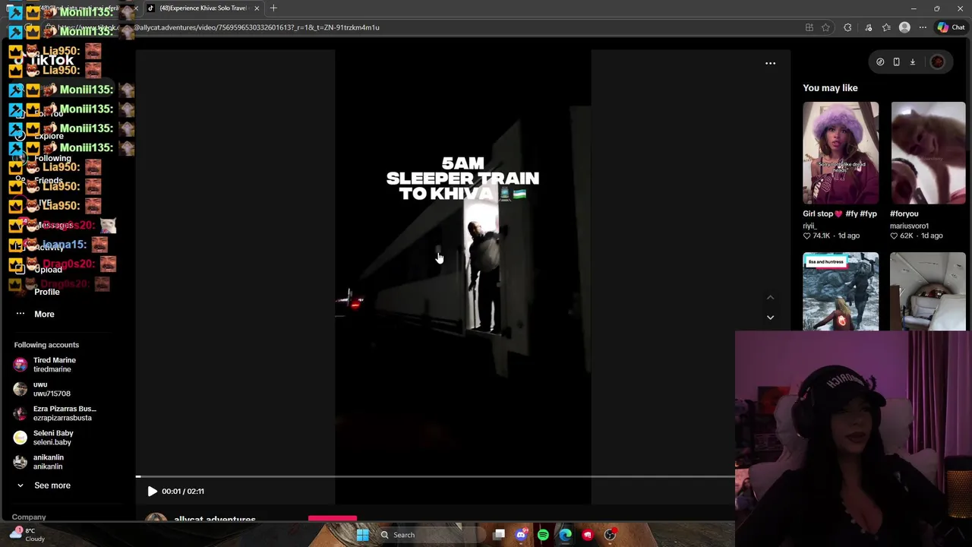Click the Girl stop #fy #fyp caption
Viewport: 972px width, 547px height.
(840, 214)
